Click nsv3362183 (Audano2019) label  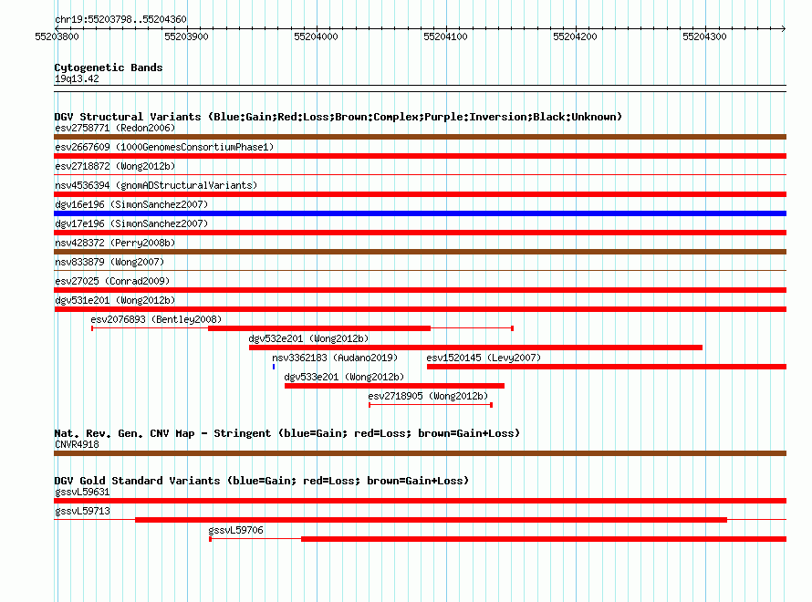335,358
